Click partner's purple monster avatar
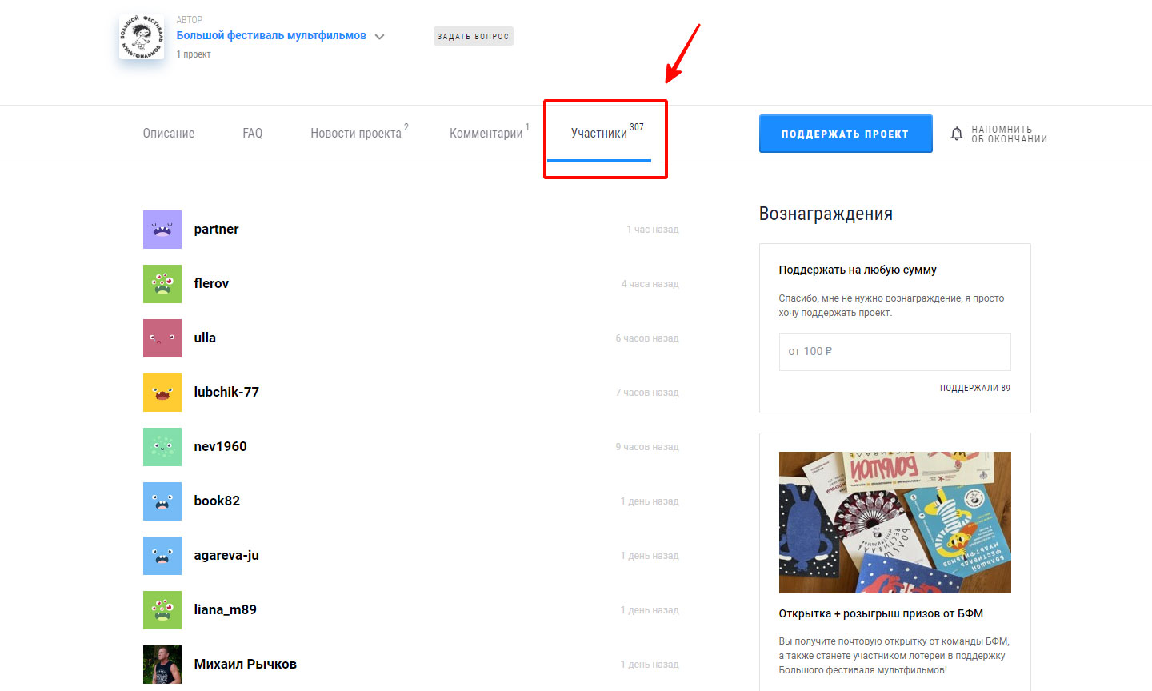The image size is (1152, 691). click(162, 230)
